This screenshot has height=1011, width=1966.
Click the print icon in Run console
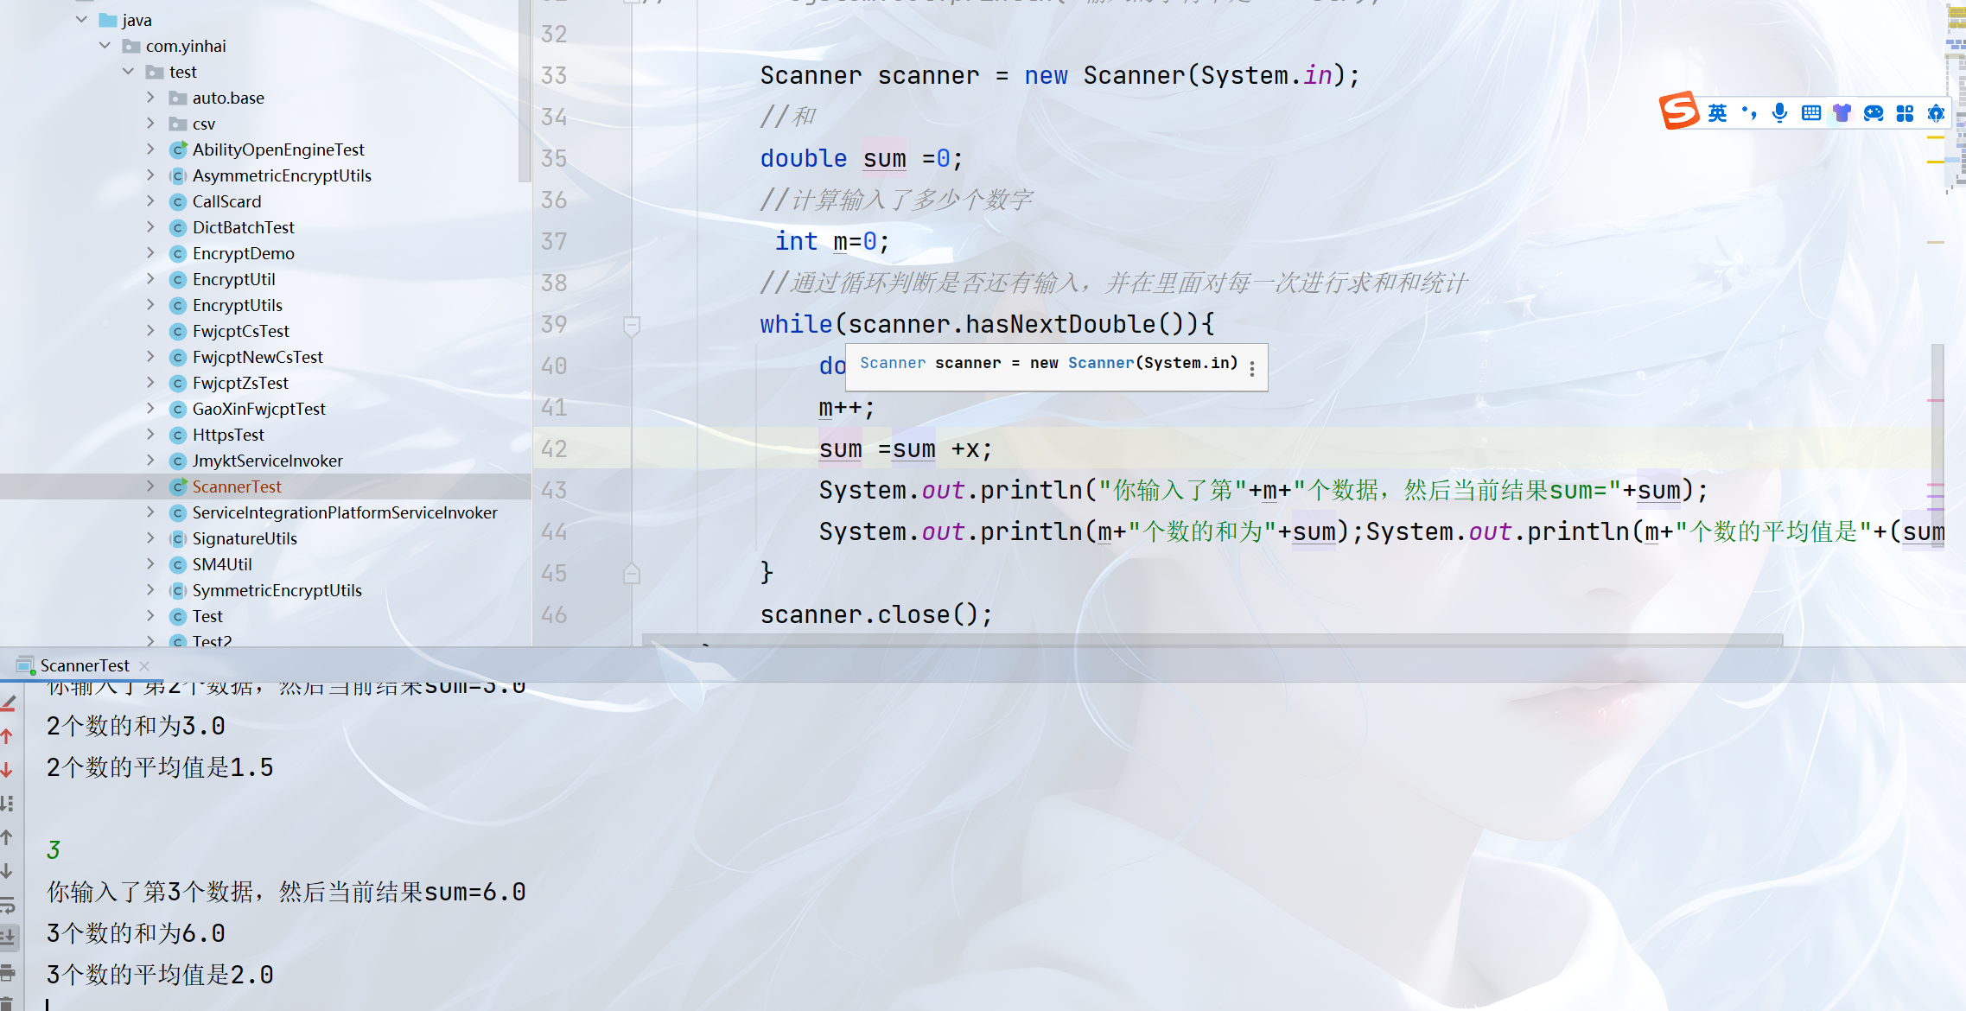point(8,972)
